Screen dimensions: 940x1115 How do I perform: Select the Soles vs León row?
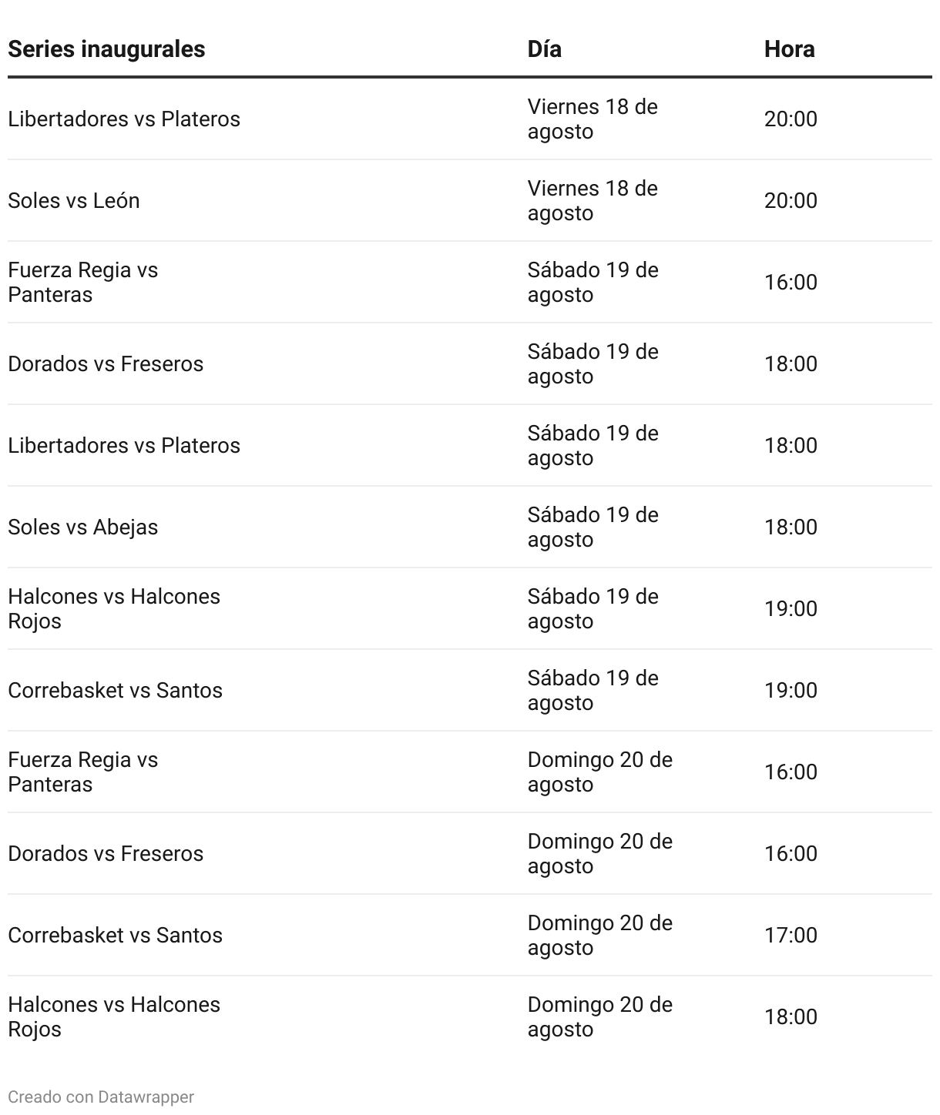click(470, 201)
